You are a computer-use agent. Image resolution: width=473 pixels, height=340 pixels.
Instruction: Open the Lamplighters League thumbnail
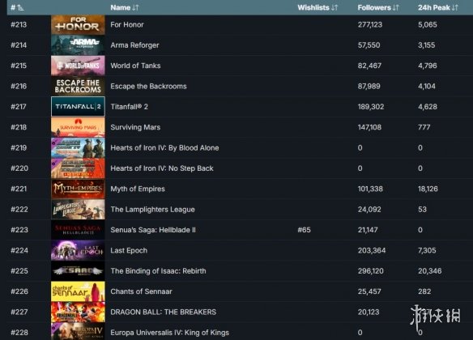[78, 209]
